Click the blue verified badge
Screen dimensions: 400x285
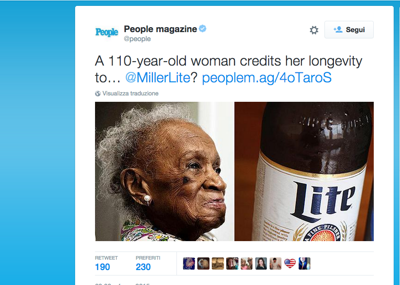[203, 28]
